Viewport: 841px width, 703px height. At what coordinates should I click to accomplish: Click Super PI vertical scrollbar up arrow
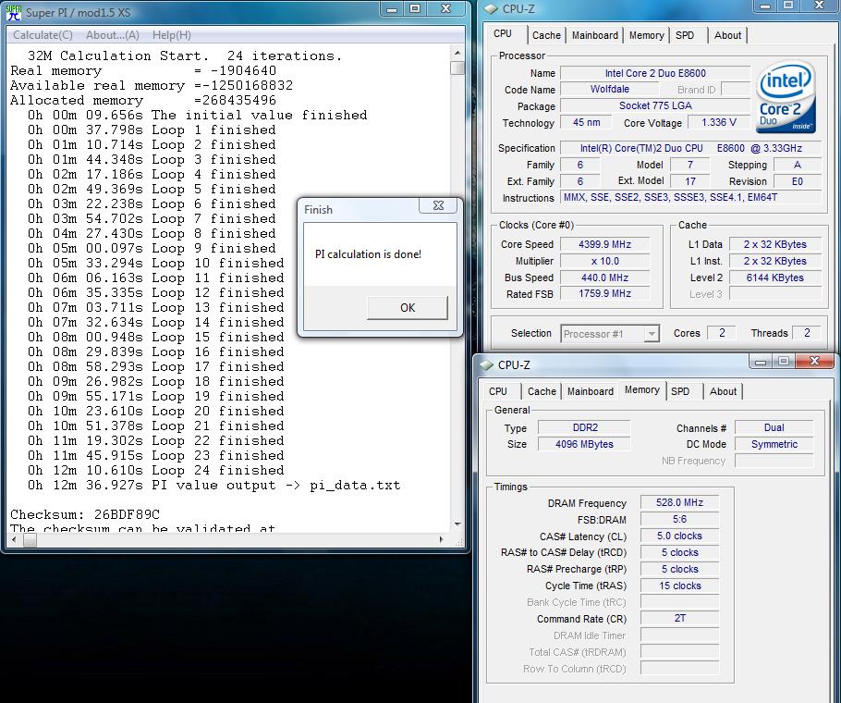click(x=457, y=53)
